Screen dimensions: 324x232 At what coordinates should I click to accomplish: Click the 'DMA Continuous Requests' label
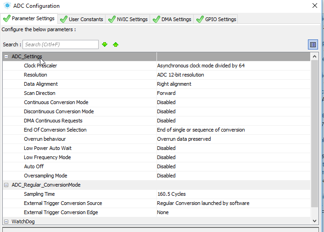[53, 121]
